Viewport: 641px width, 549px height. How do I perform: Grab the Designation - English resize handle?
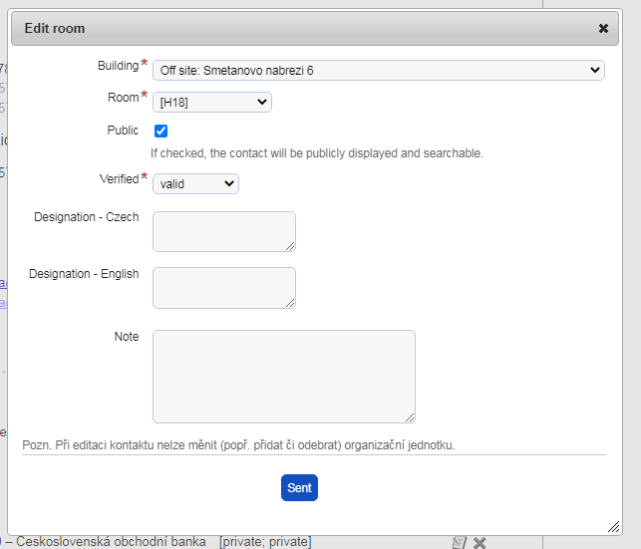(x=290, y=303)
